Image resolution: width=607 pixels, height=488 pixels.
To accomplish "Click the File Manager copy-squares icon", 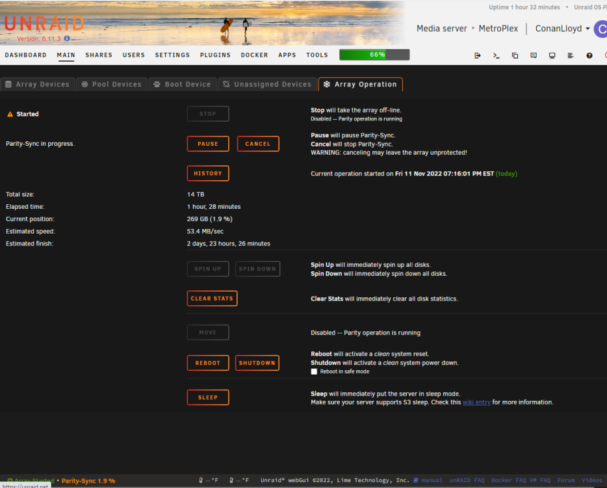I will point(515,55).
